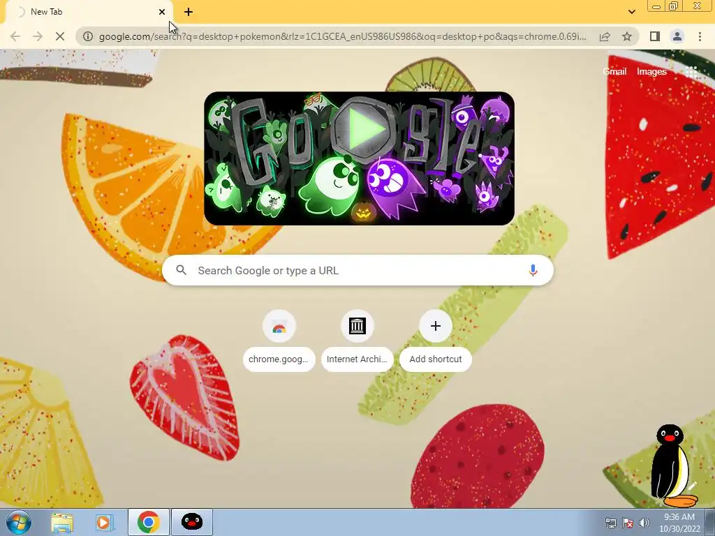Viewport: 715px width, 536px height.
Task: Open the chrome.google shortcut tile
Action: [x=279, y=327]
